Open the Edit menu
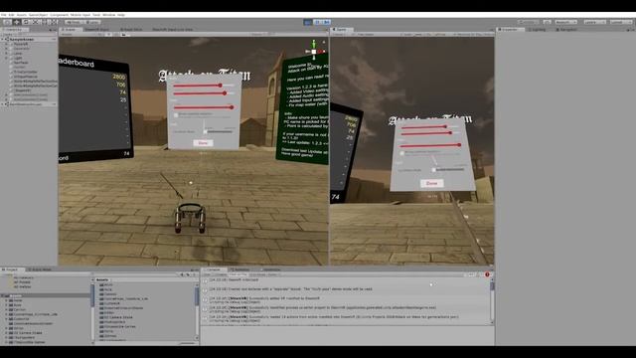This screenshot has width=636, height=358. point(11,15)
